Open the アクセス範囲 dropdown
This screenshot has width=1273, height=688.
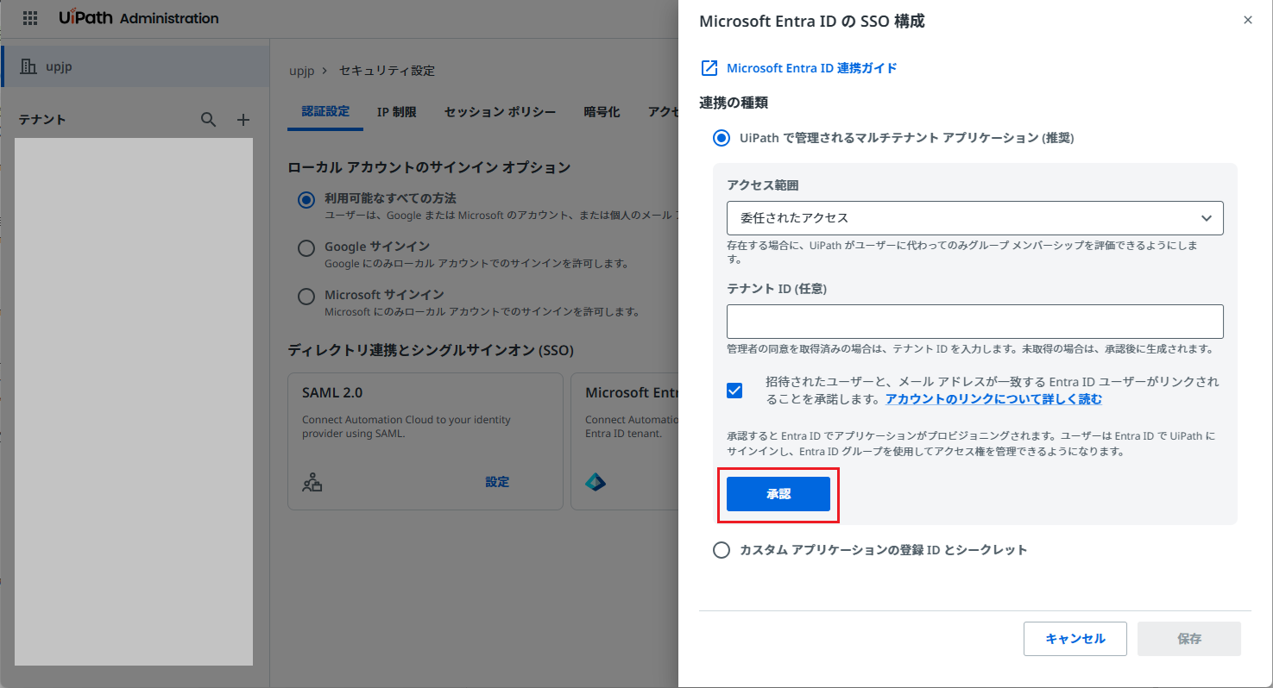[x=975, y=218]
